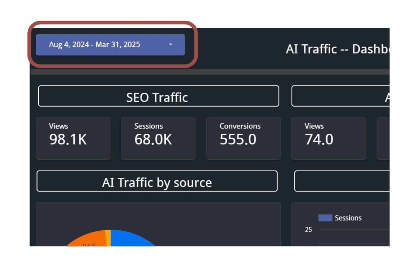Click the caret arrow on date range control
Image resolution: width=419 pixels, height=274 pixels.
click(170, 45)
